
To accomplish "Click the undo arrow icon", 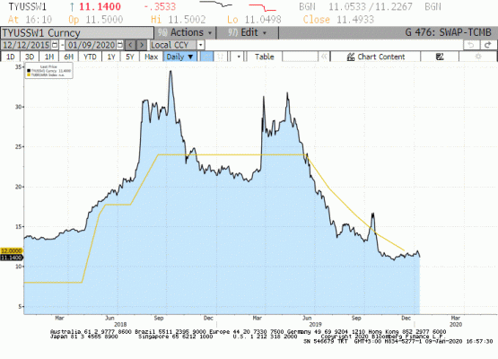I will pyautogui.click(x=471, y=45).
